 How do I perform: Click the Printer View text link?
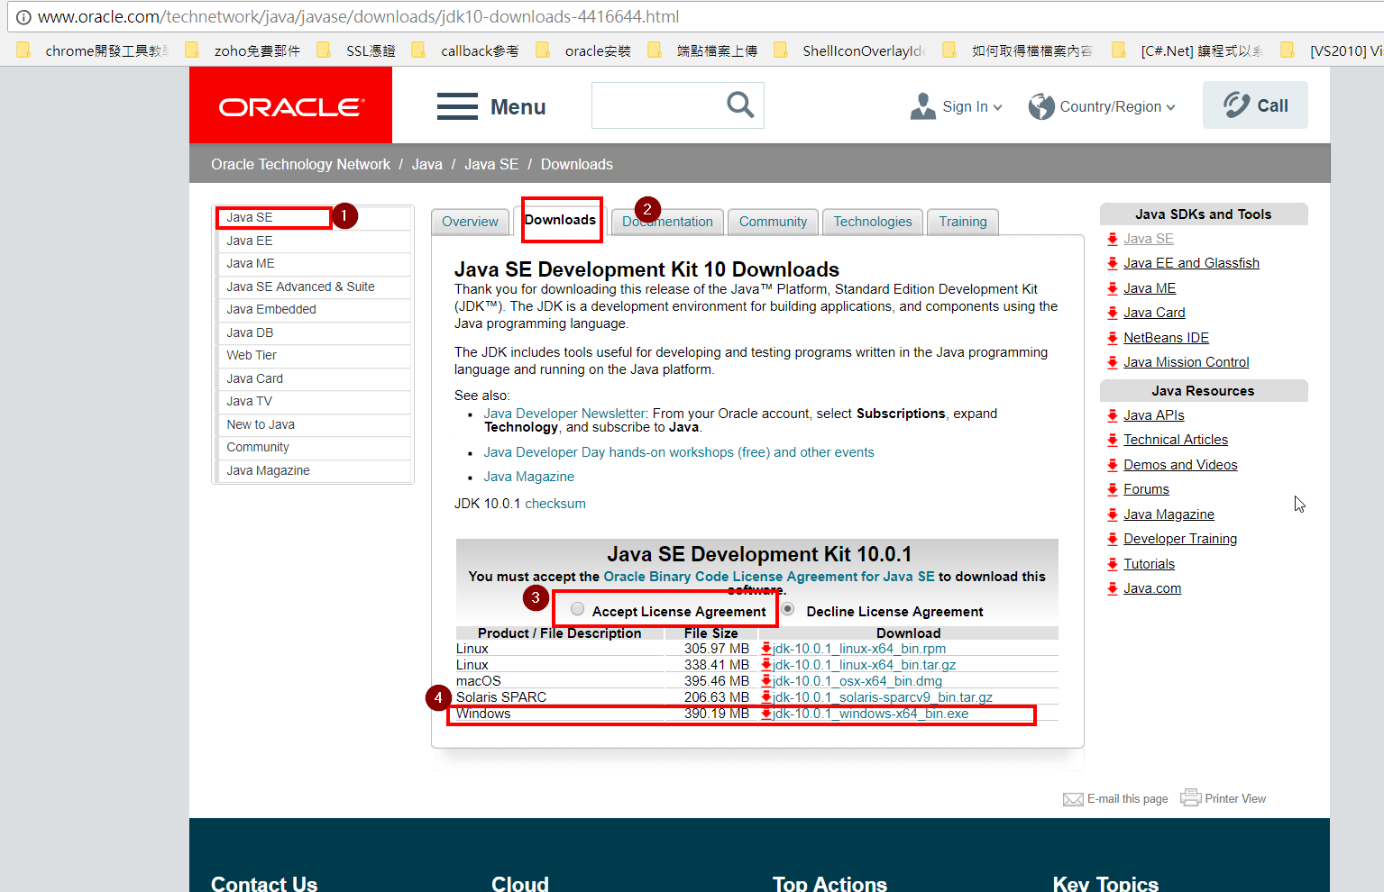pyautogui.click(x=1235, y=799)
